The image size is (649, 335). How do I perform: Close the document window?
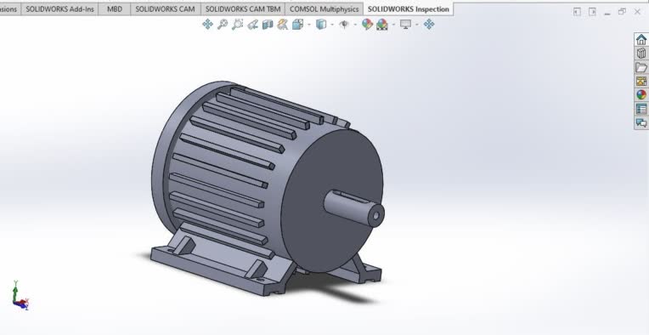(637, 12)
